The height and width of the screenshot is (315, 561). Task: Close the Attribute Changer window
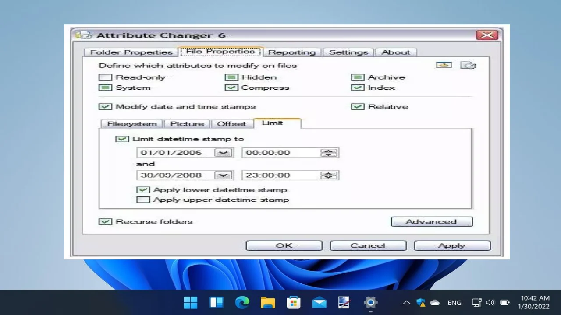click(487, 35)
